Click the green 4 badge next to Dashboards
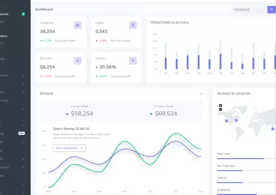Screen dimensions: 276x195 coord(23,14)
